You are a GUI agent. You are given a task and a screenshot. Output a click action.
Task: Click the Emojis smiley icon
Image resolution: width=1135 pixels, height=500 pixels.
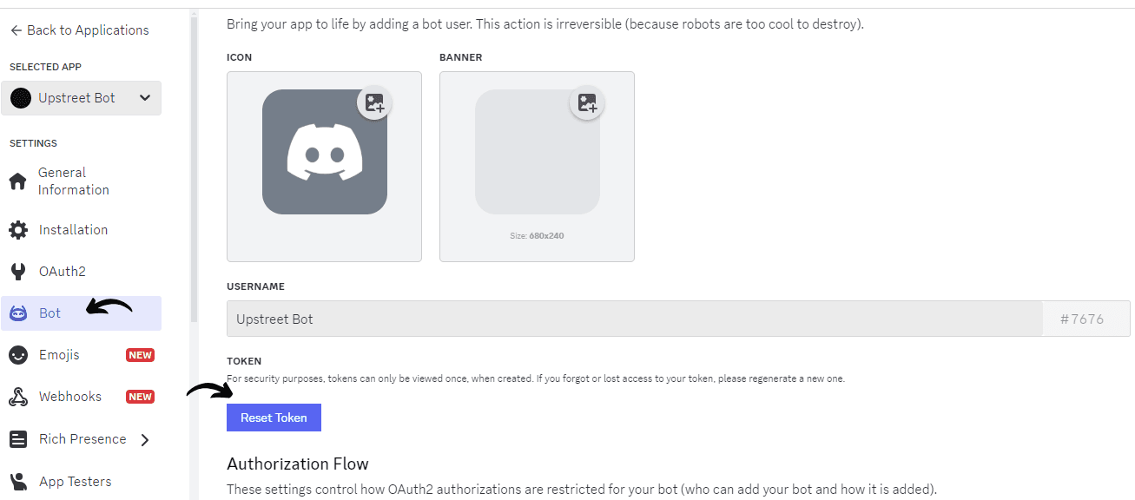(x=17, y=355)
